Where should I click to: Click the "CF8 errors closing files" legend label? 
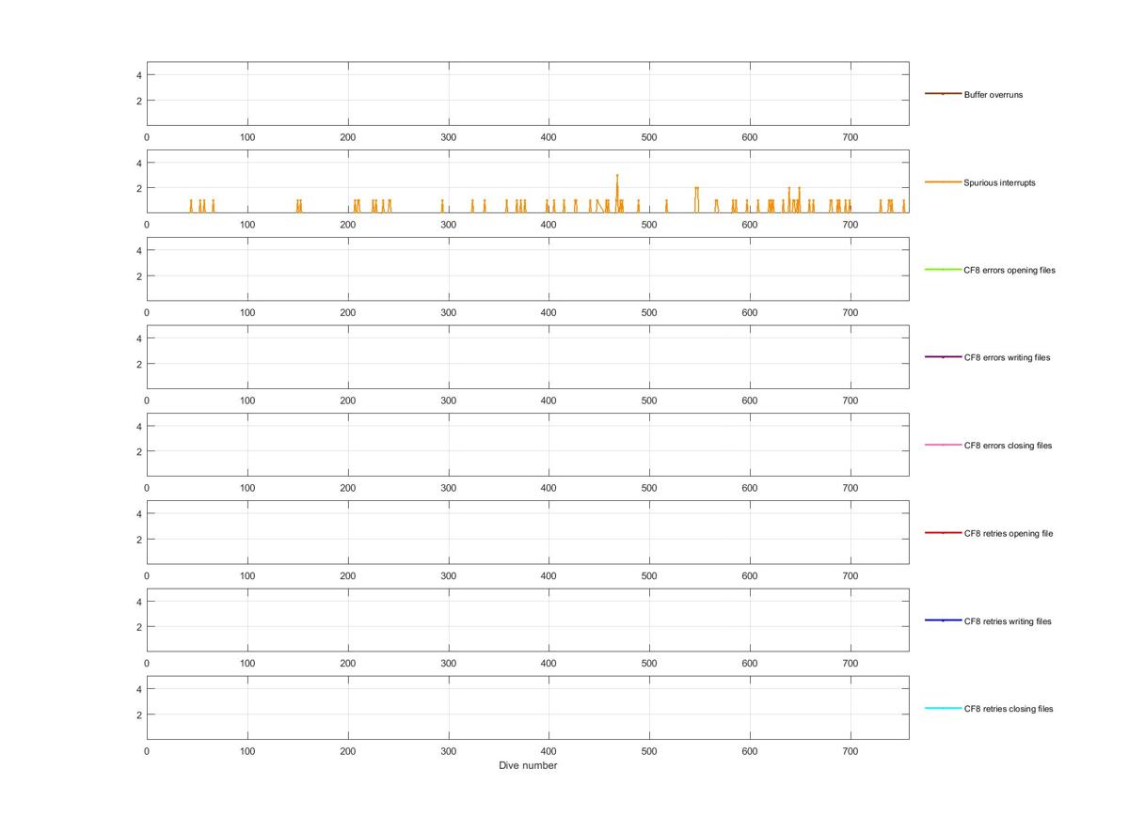click(1008, 446)
